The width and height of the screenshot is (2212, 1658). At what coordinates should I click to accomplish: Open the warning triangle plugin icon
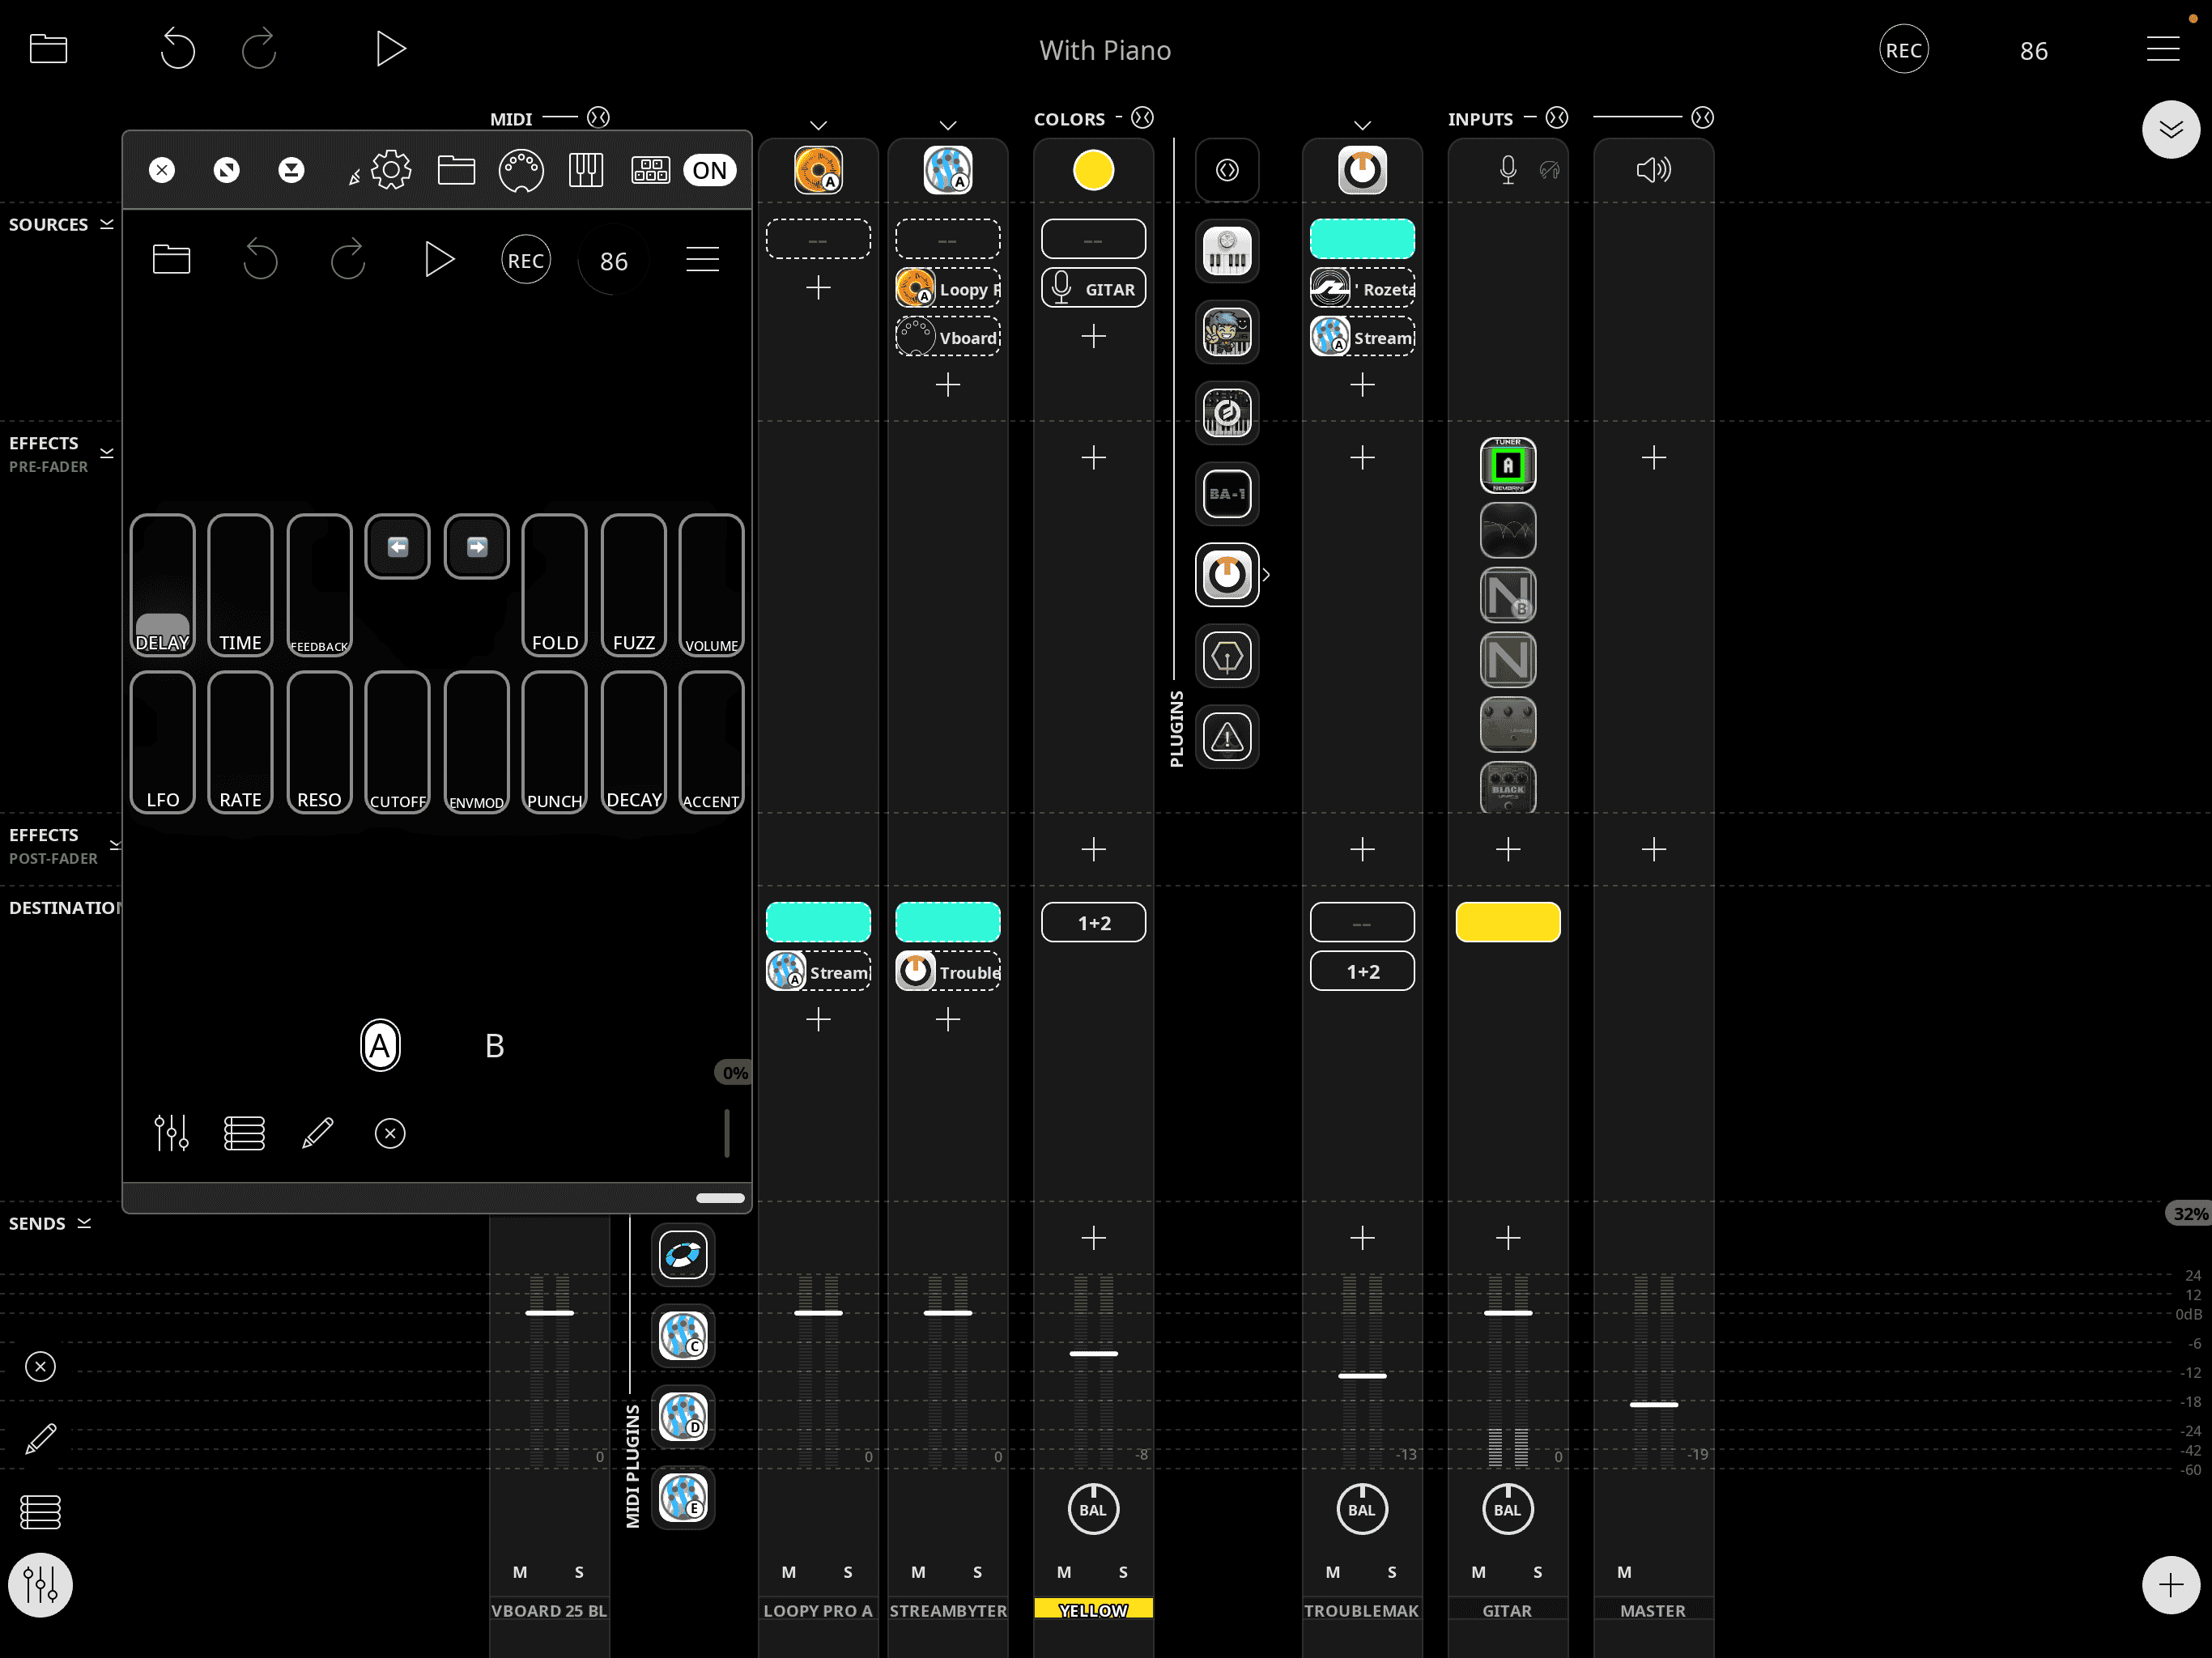click(1227, 737)
